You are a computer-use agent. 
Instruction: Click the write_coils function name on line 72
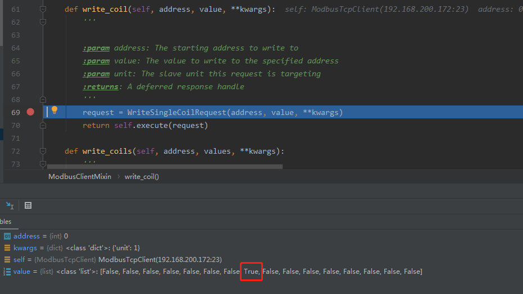(x=107, y=151)
